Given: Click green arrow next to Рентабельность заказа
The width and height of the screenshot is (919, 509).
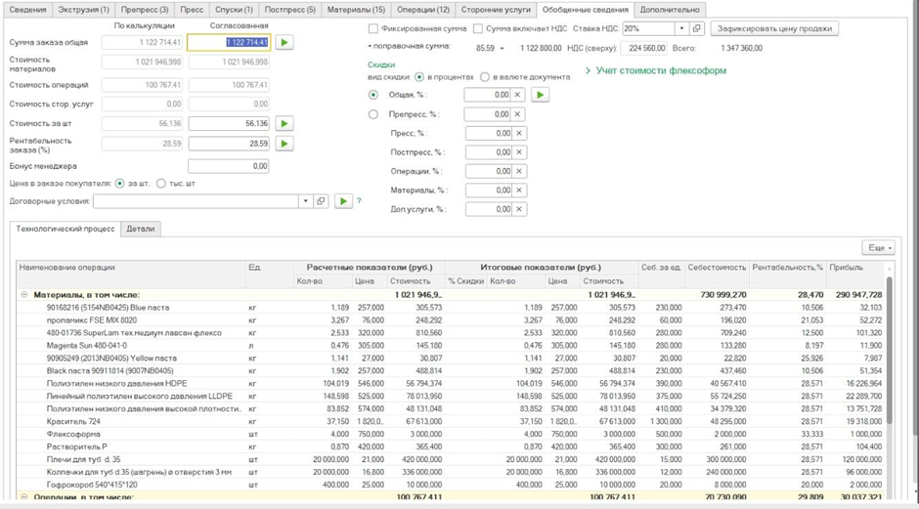Looking at the screenshot, I should click(284, 144).
